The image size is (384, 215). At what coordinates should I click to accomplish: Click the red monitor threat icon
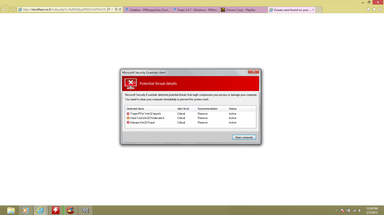click(x=131, y=84)
